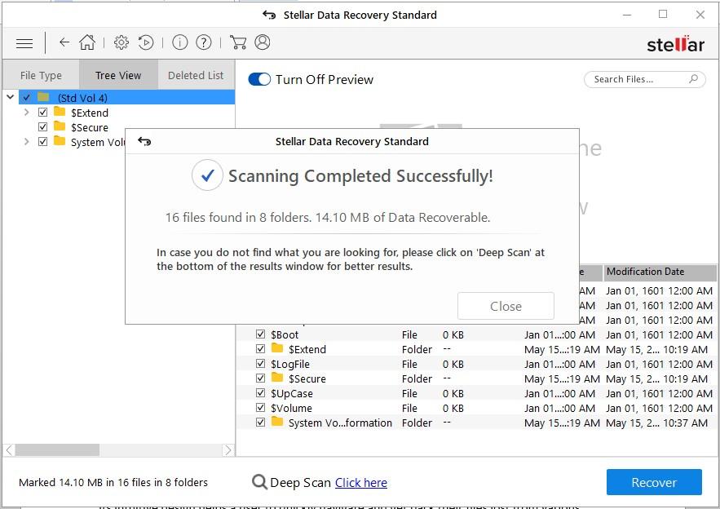The height and width of the screenshot is (509, 720).
Task: Click the shopping cart buy icon
Action: 238,42
